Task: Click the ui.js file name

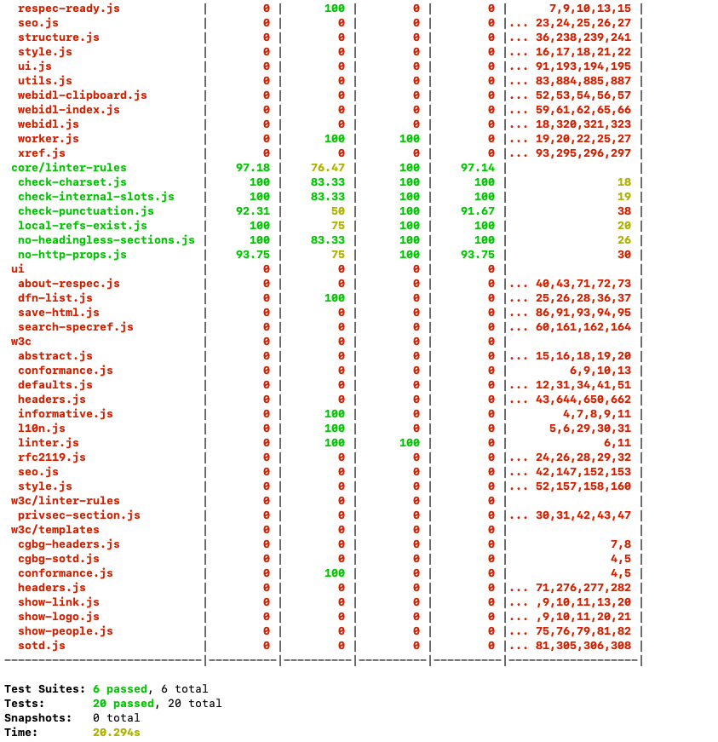Action: [35, 66]
